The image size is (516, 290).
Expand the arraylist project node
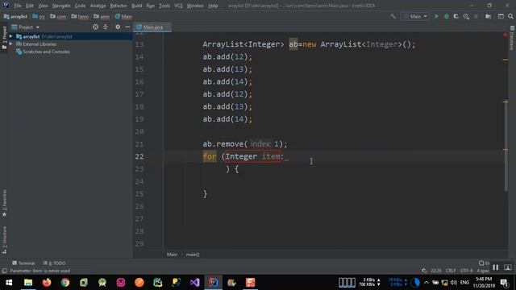10,36
